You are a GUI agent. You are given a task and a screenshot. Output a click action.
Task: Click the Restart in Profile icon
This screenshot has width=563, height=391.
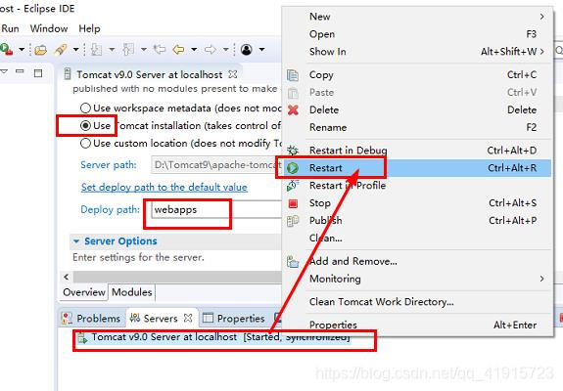tap(293, 186)
